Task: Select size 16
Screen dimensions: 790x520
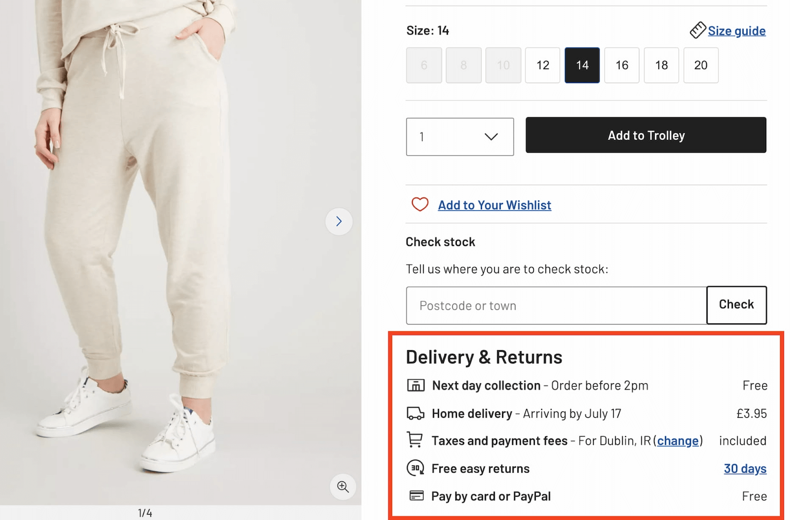Action: tap(621, 65)
